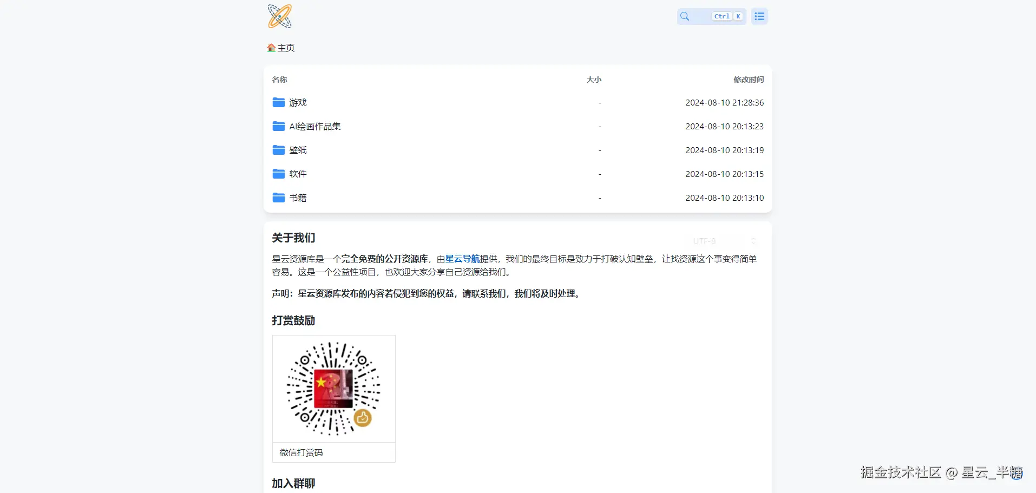Screen dimensions: 1036x493
Task: Toggle the list view layout button
Action: click(759, 16)
